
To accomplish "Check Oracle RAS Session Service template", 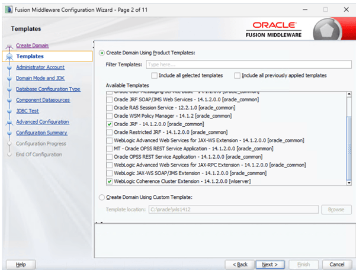I will (x=110, y=108).
